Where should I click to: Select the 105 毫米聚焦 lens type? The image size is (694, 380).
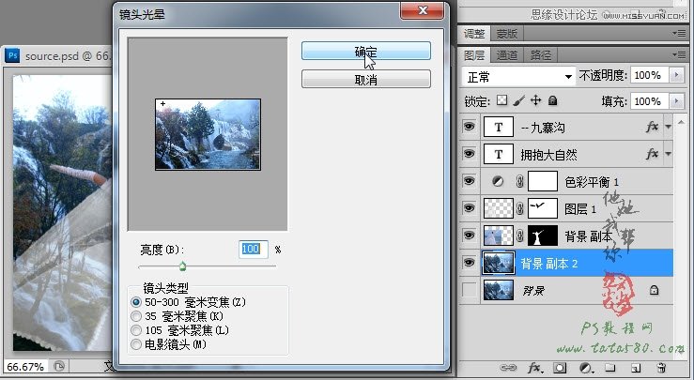136,330
